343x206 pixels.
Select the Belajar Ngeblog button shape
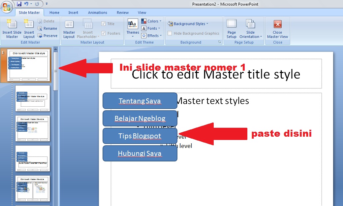point(140,118)
